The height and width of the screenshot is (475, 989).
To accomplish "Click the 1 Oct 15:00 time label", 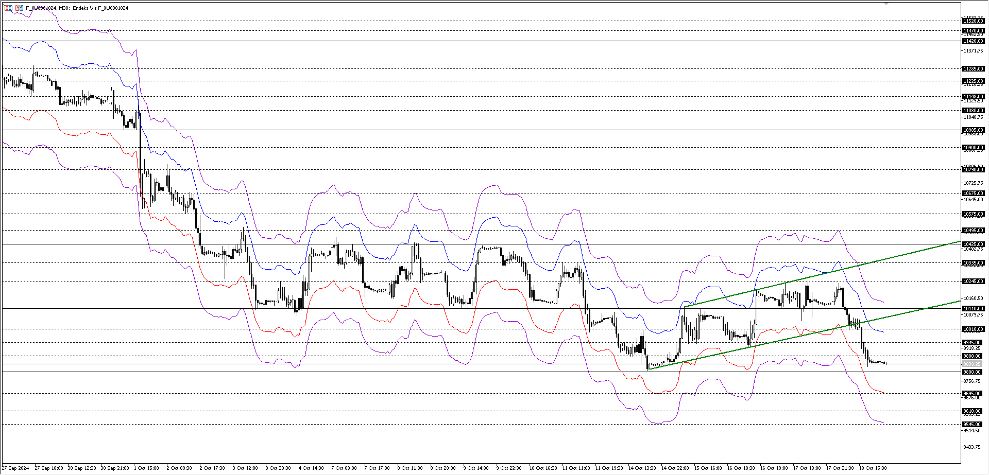I will (x=146, y=468).
